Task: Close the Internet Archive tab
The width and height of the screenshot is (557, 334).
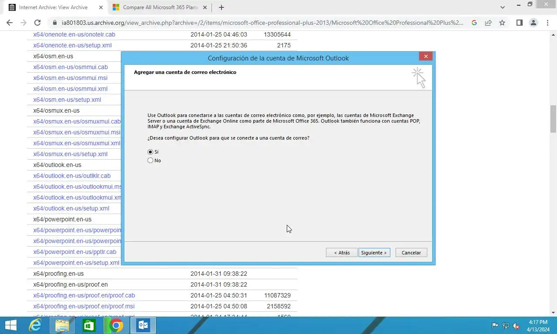Action: pyautogui.click(x=101, y=7)
